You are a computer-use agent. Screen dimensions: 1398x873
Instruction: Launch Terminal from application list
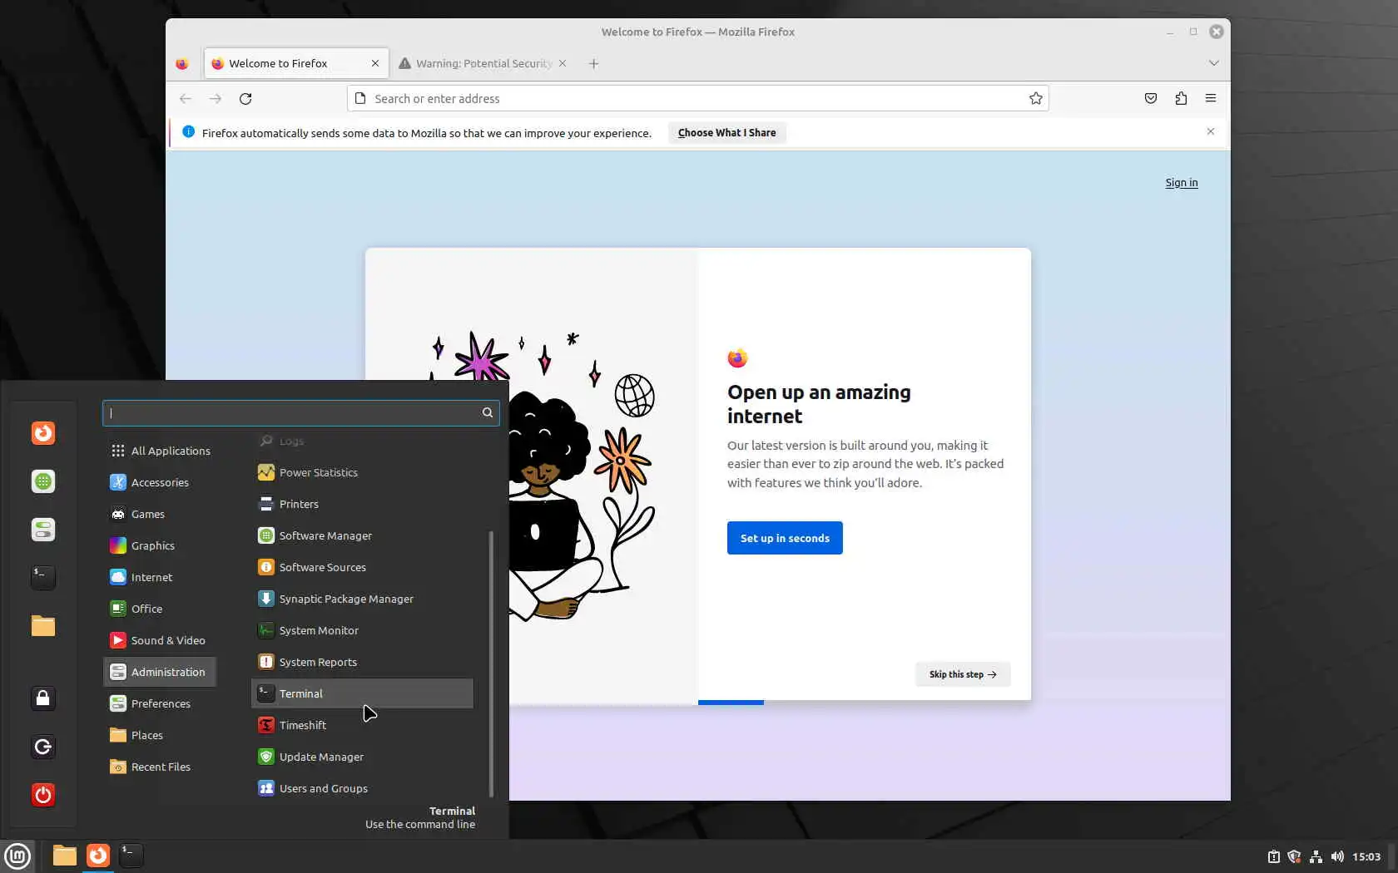[x=363, y=693]
